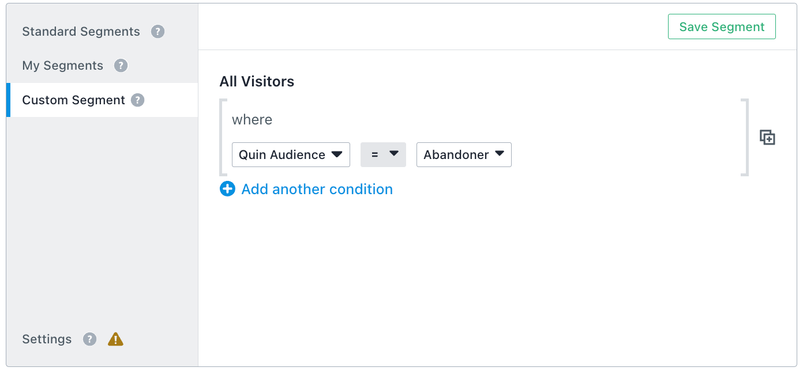803x371 pixels.
Task: Click the Settings warning triangle icon
Action: [115, 339]
